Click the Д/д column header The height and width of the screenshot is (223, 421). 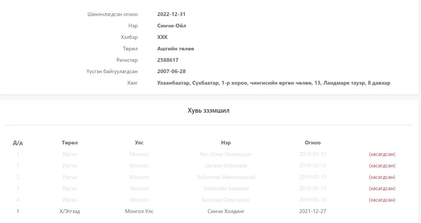[18, 143]
